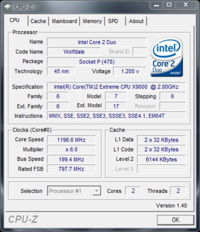200x232 pixels.
Task: Click the 'Clocks (Core#0)' group label
Action: [32, 130]
